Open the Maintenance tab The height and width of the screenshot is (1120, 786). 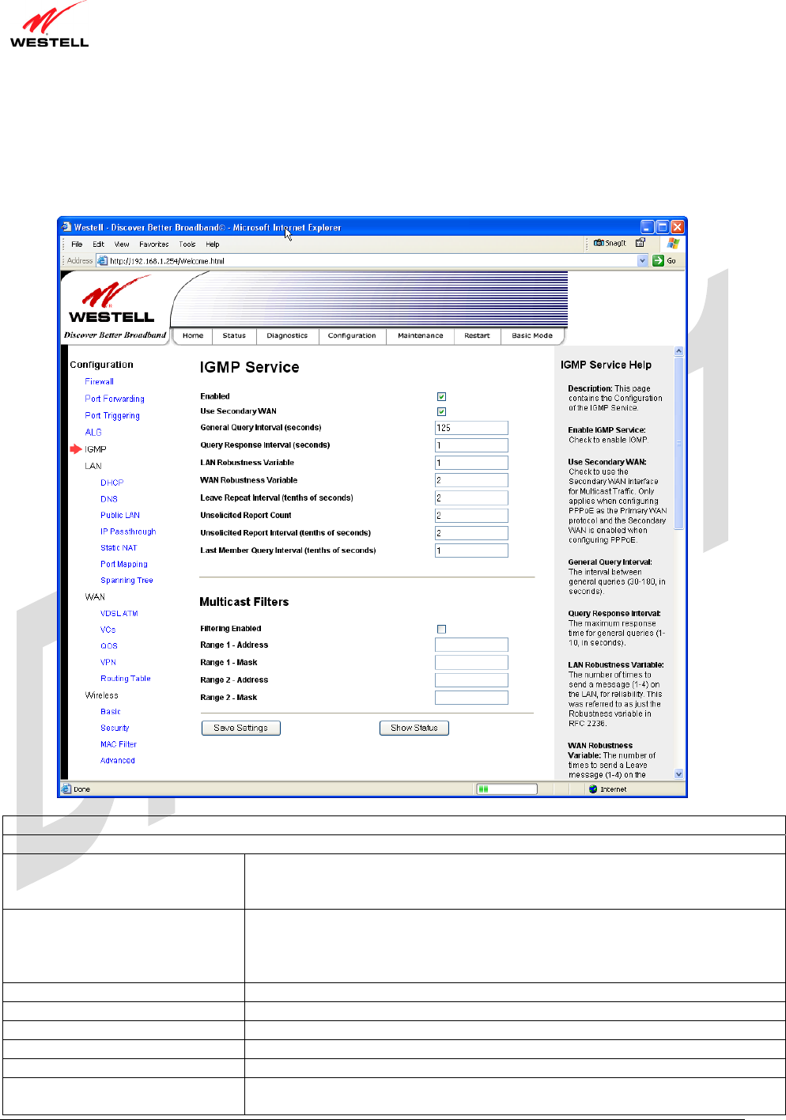(421, 335)
